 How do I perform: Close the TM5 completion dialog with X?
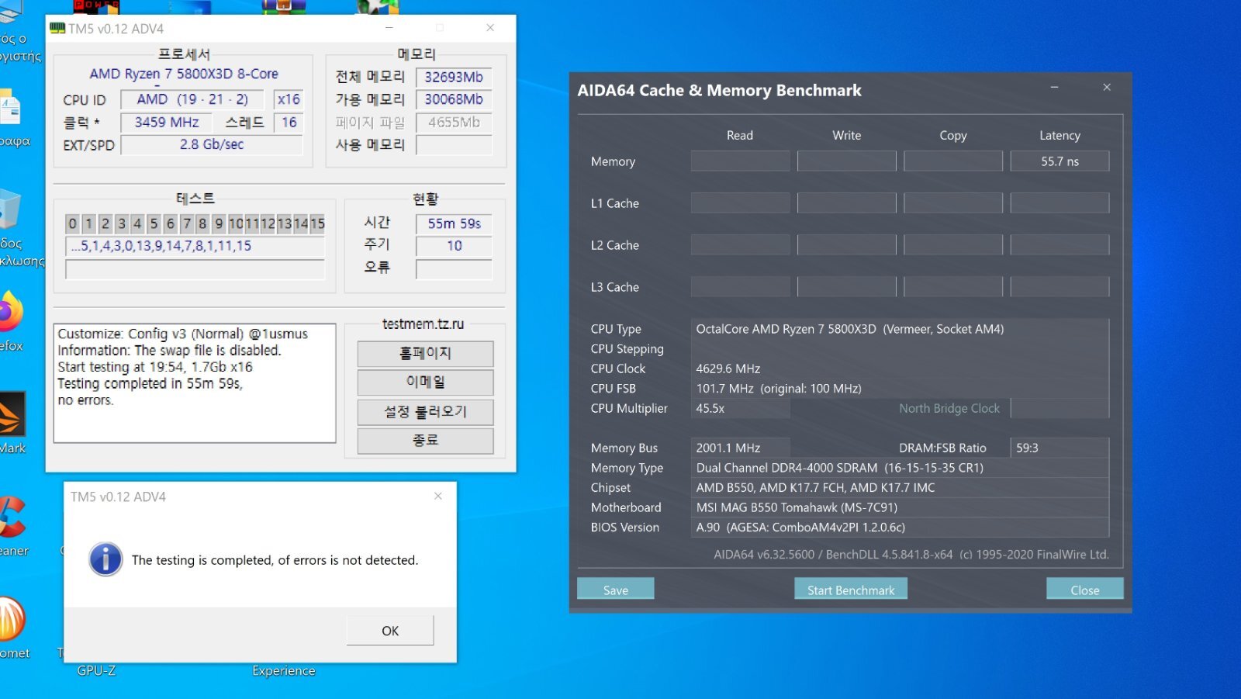438,497
